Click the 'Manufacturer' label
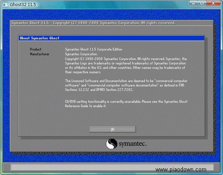The height and width of the screenshot is (175, 223). [x=40, y=54]
